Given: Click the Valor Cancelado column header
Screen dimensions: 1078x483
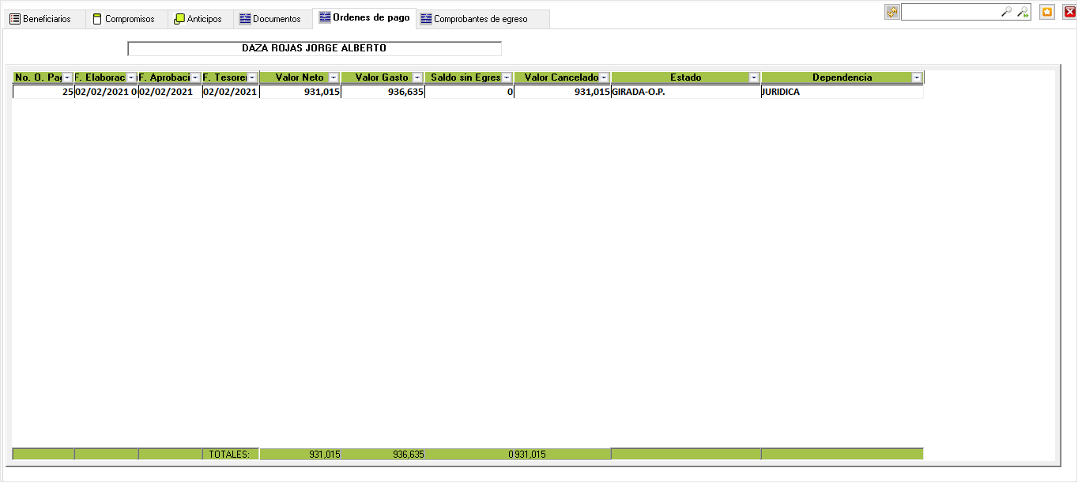Looking at the screenshot, I should 560,77.
